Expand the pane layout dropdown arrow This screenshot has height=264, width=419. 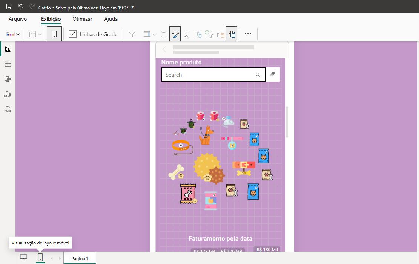[154, 34]
